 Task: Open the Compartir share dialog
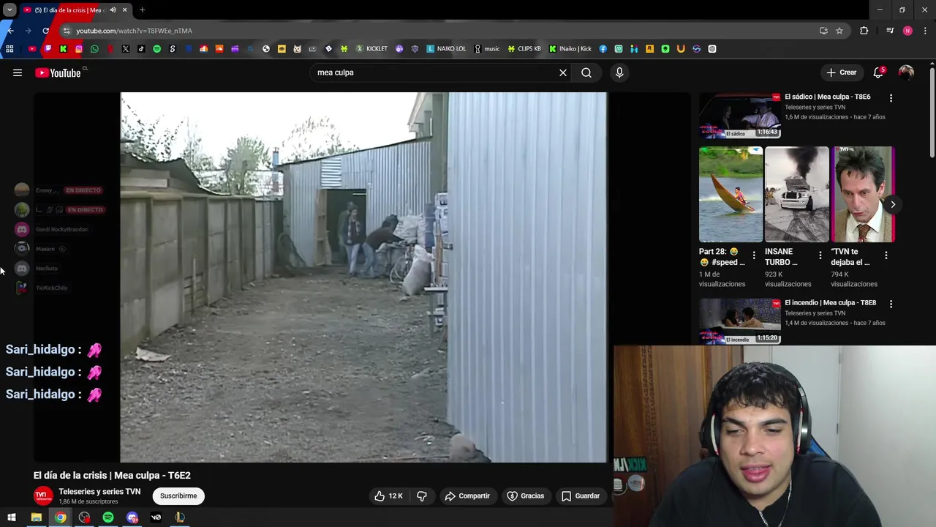[x=467, y=496]
